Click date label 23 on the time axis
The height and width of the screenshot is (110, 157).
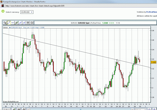tap(112, 106)
